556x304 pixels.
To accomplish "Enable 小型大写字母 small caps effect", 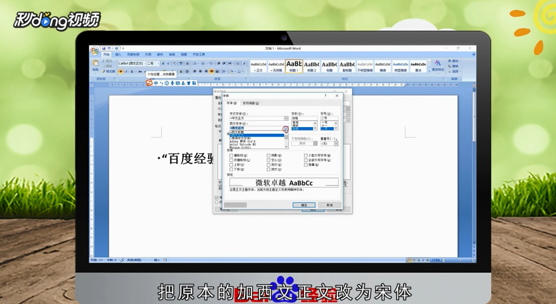I will (x=305, y=155).
